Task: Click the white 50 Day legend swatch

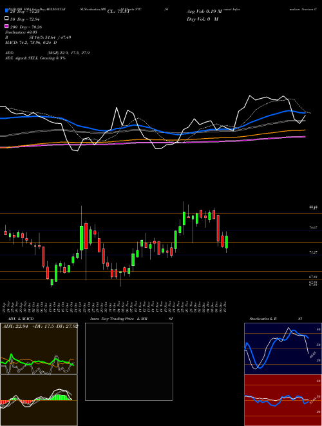Action: 6,19
